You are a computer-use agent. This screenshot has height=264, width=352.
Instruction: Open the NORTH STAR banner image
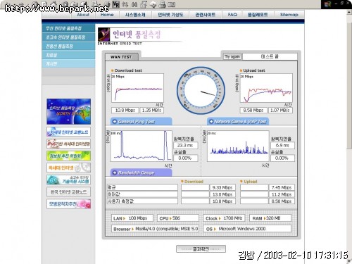[68, 111]
